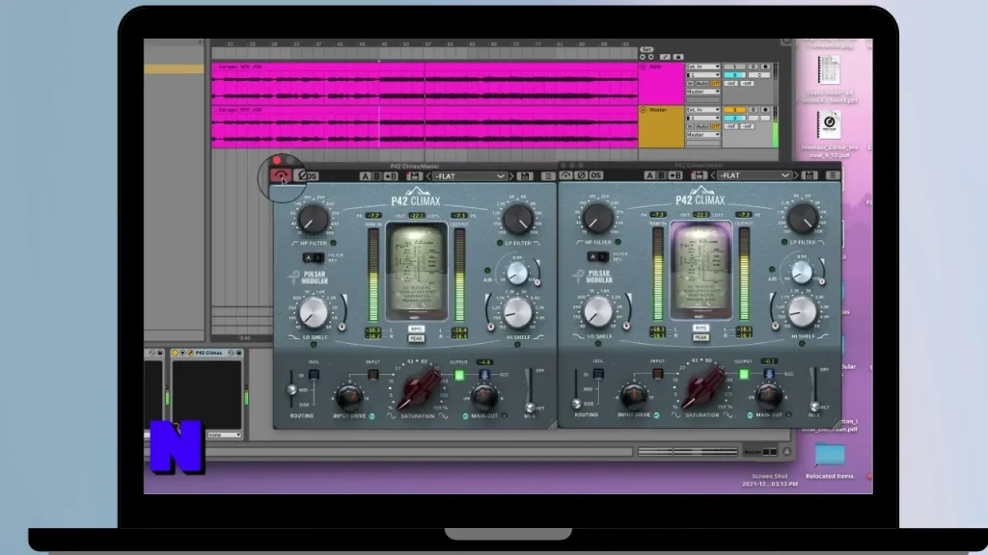988x555 pixels.
Task: Click the LP Filter knob in right plugin
Action: coord(803,218)
